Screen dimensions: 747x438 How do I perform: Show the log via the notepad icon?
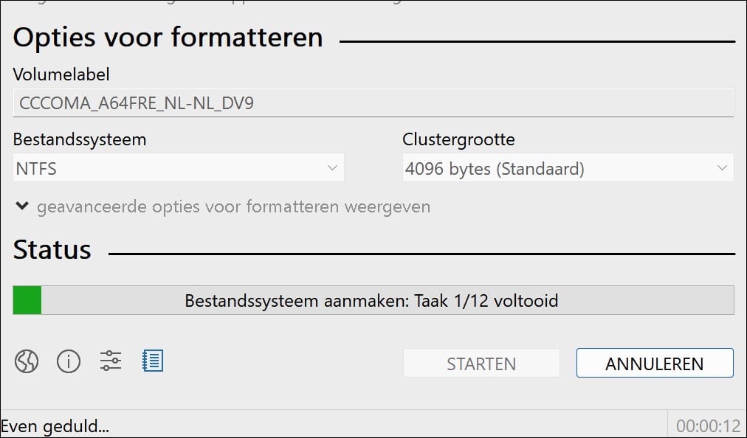pyautogui.click(x=153, y=361)
